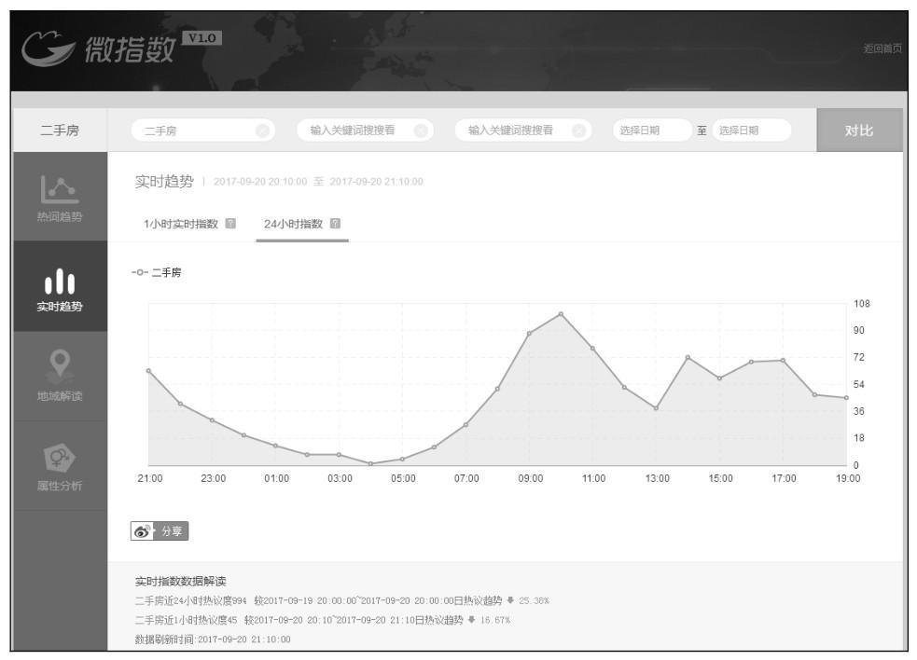917x660 pixels.
Task: Click the 11:00 x-axis label
Action: tap(593, 478)
